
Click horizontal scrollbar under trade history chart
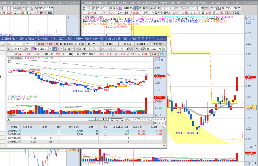click(x=53, y=119)
